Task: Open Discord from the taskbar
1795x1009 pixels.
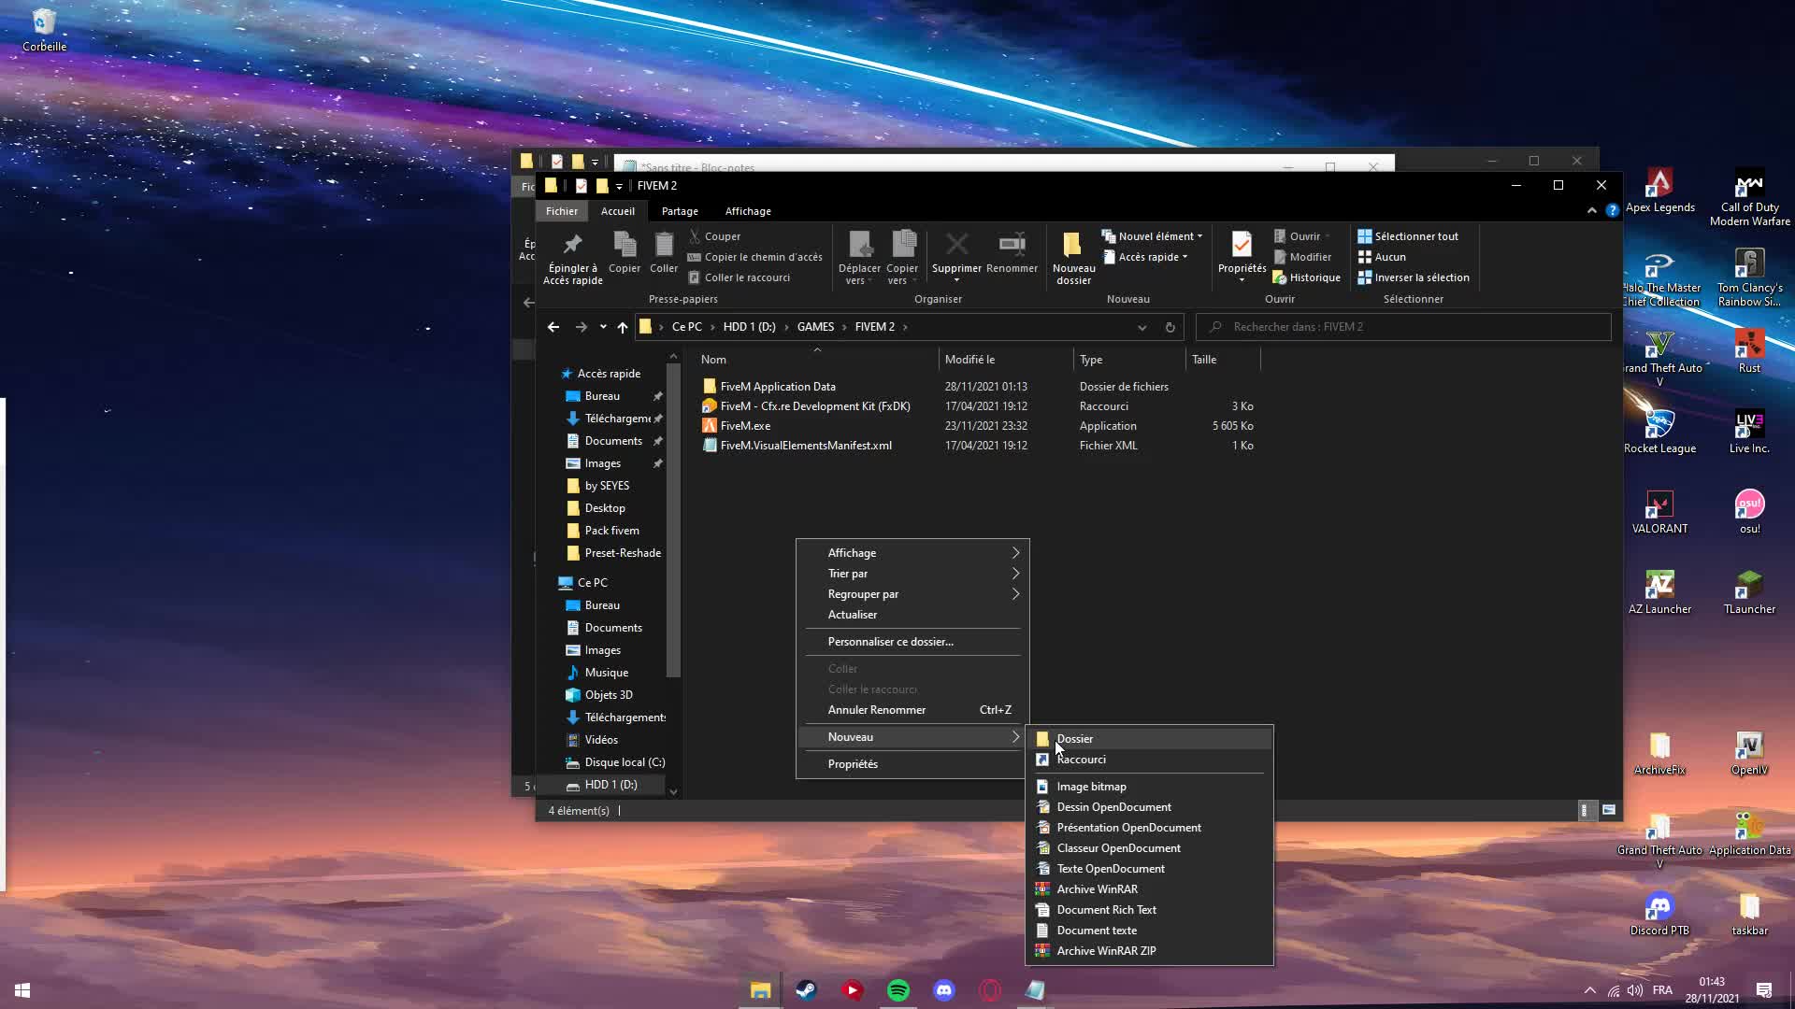Action: coord(944,990)
